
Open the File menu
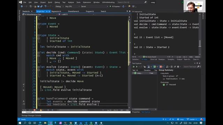coord(25,2)
